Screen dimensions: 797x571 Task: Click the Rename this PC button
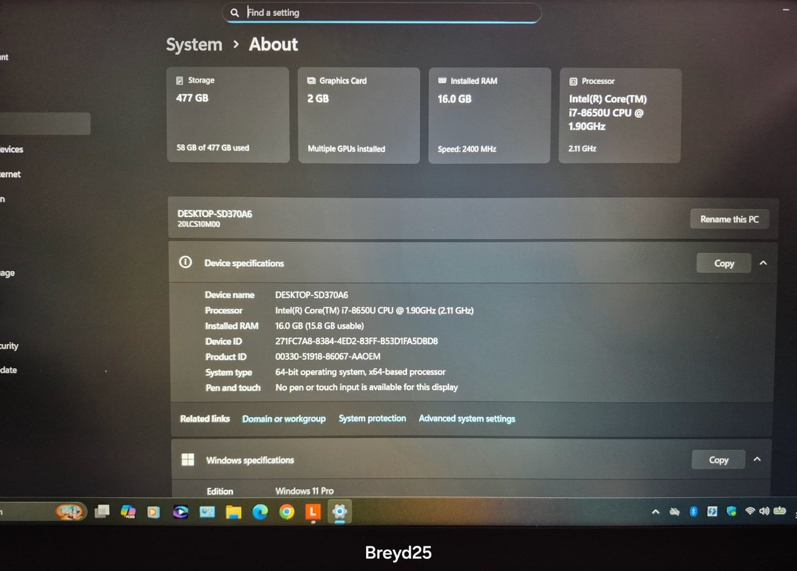(729, 219)
